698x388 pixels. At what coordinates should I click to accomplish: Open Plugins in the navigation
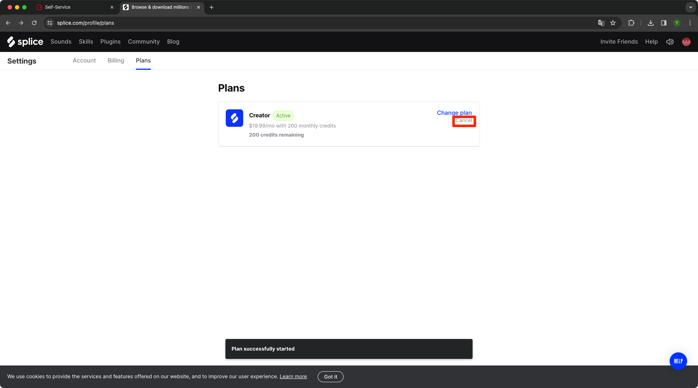pos(111,42)
